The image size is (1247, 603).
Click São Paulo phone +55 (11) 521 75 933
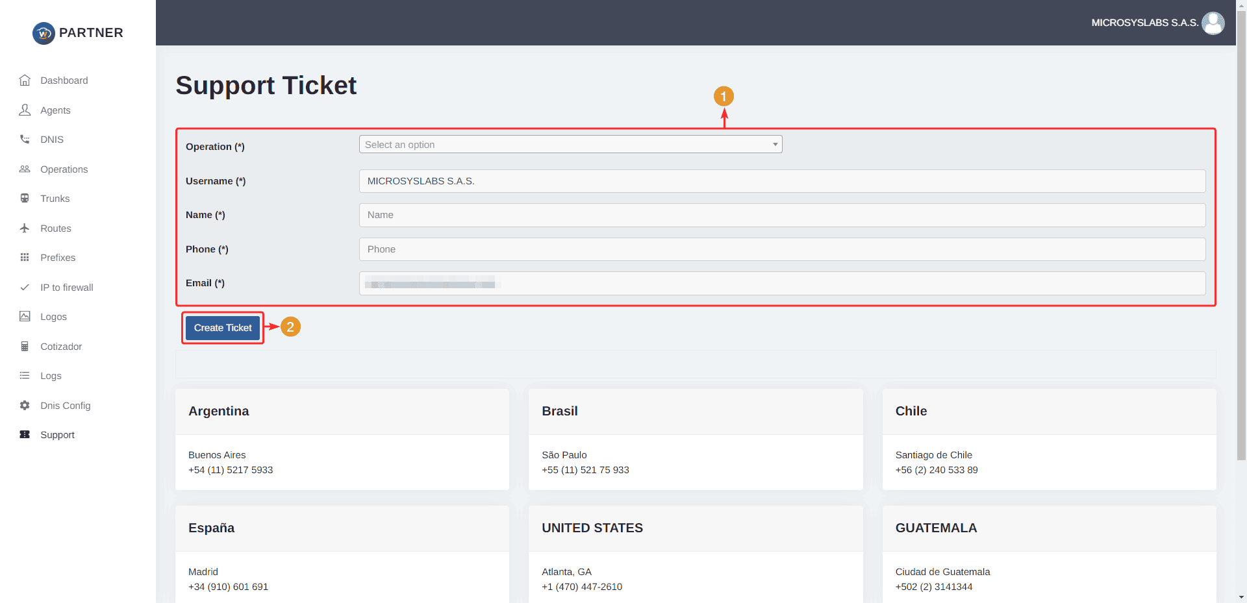(x=585, y=470)
